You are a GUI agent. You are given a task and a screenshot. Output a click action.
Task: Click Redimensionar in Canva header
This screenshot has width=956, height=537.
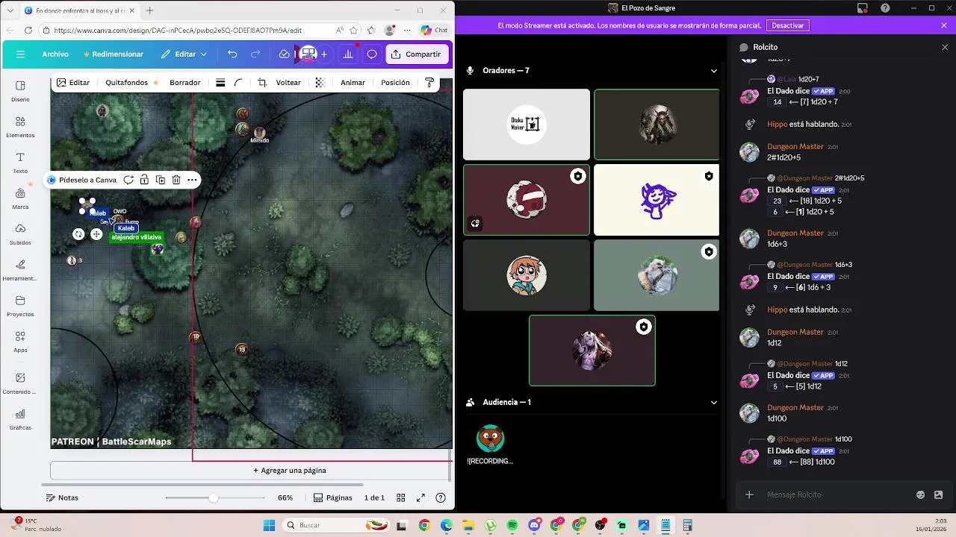114,54
